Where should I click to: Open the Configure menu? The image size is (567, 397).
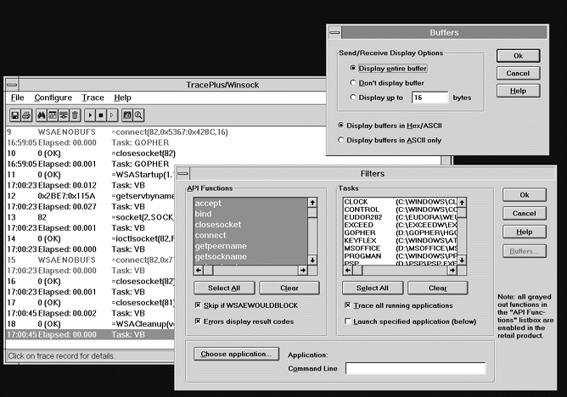[53, 98]
